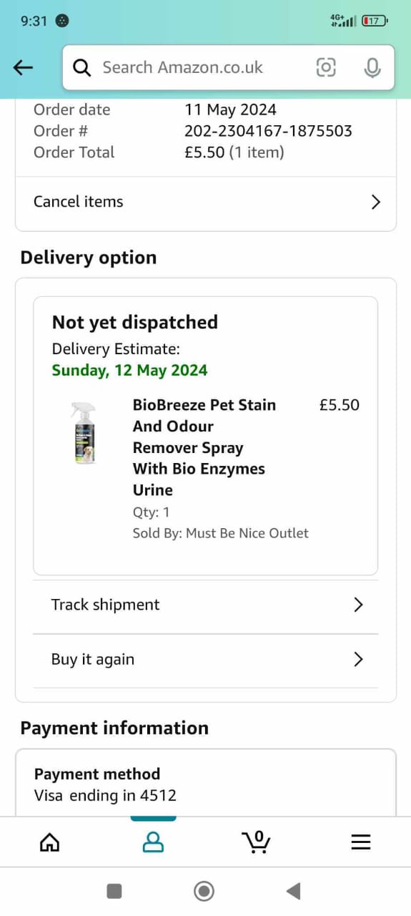Open the shopping basket icon

[x=256, y=842]
